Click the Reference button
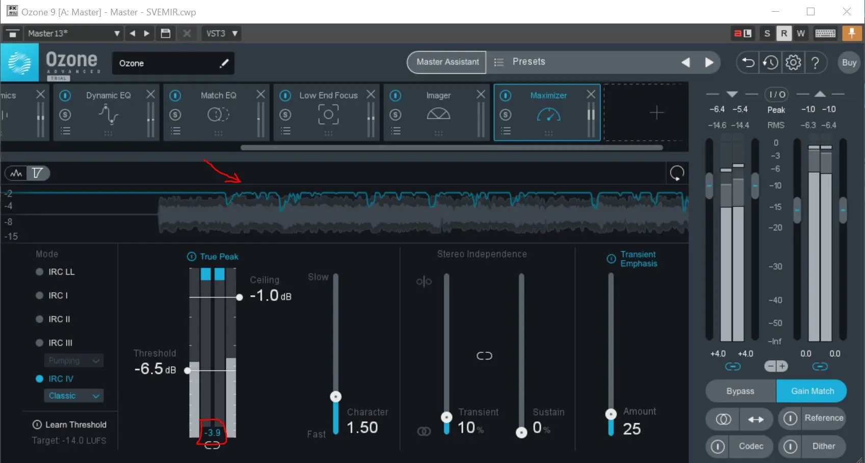 [824, 418]
